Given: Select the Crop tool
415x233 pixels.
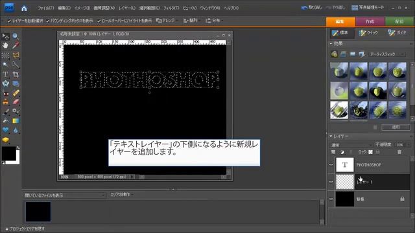Looking at the screenshot, I should [16, 74].
